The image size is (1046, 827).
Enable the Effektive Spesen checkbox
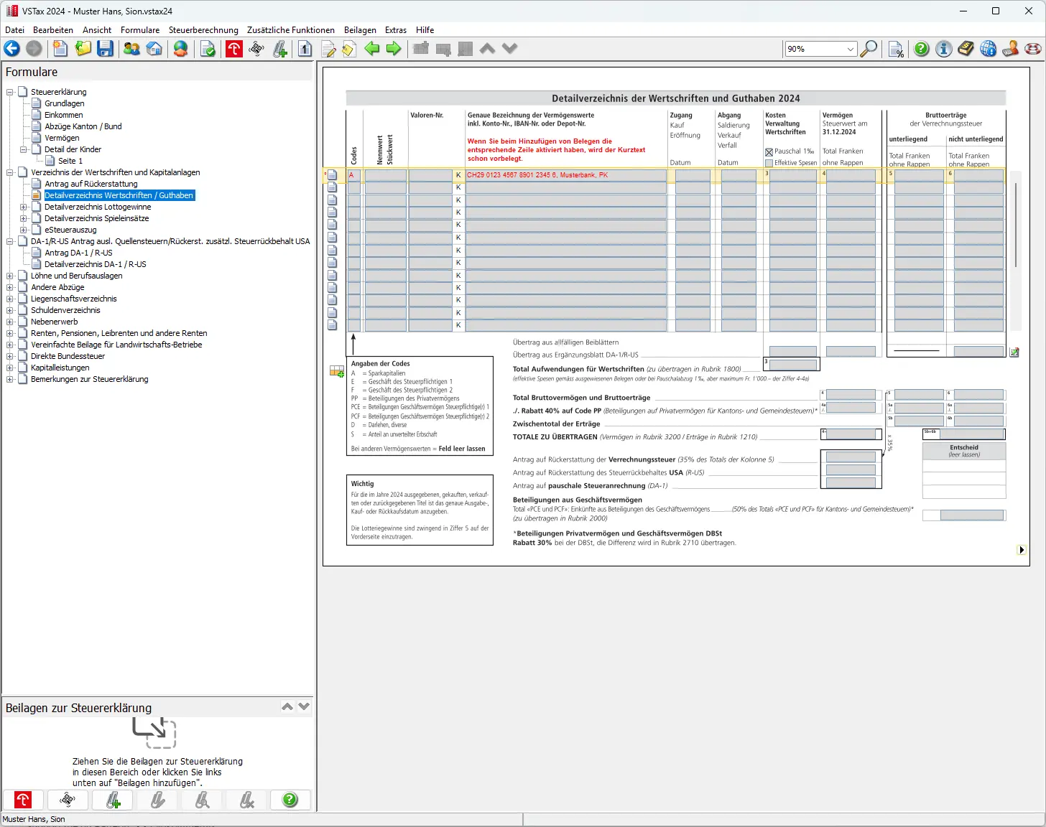[x=769, y=163]
